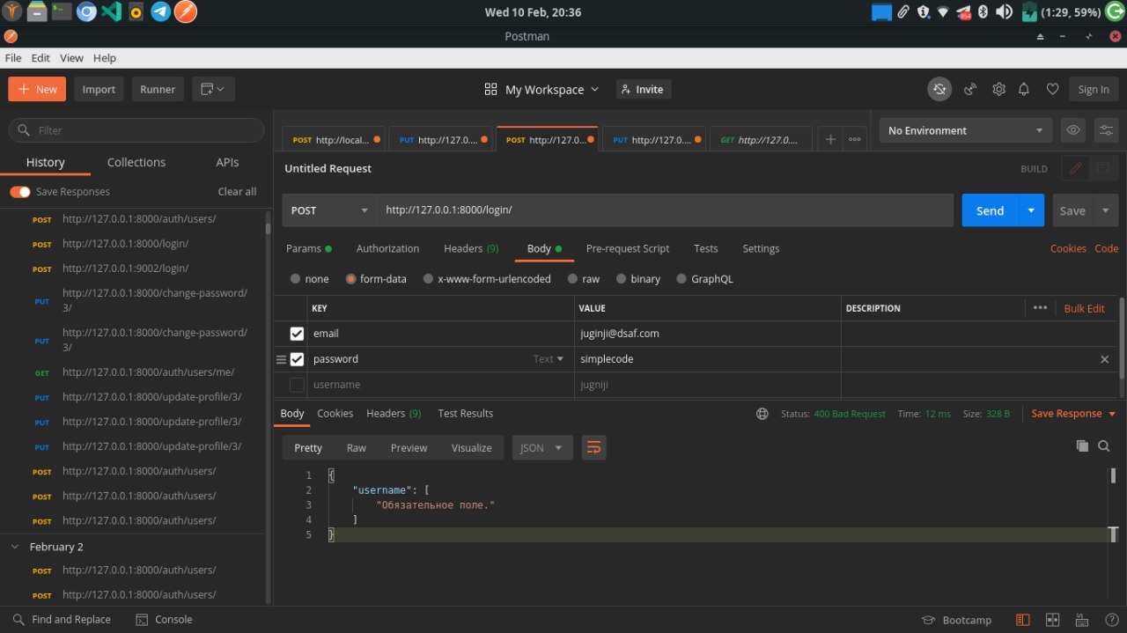Click the globe network icon in response bar
The image size is (1127, 633).
pyautogui.click(x=762, y=414)
